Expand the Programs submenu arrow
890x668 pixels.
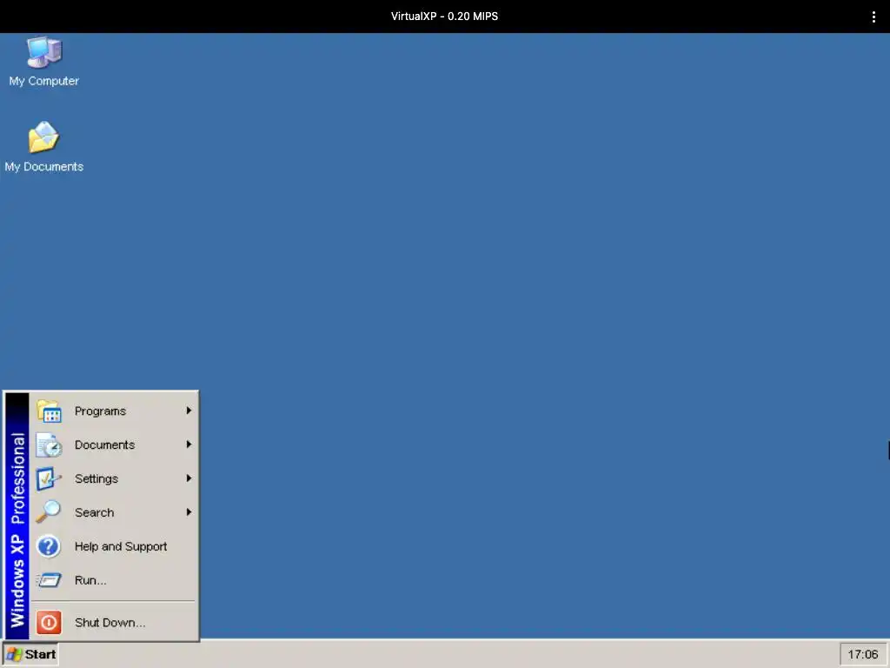click(x=189, y=411)
